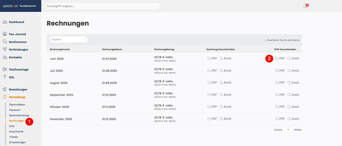The width and height of the screenshot is (342, 146).
Task: Click the Dashboard gauge icon
Action: coord(5,22)
